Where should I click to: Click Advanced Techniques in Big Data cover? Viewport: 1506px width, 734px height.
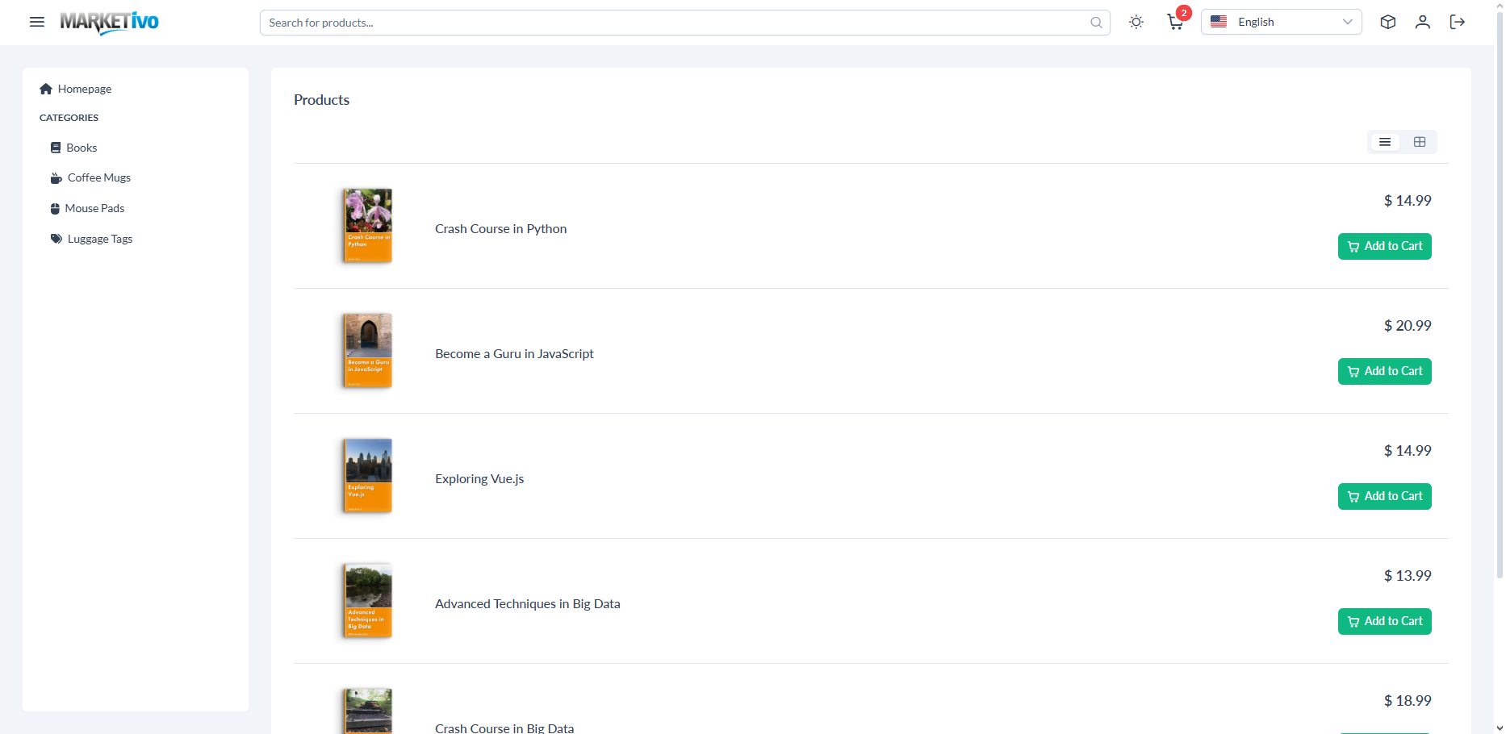coord(368,601)
